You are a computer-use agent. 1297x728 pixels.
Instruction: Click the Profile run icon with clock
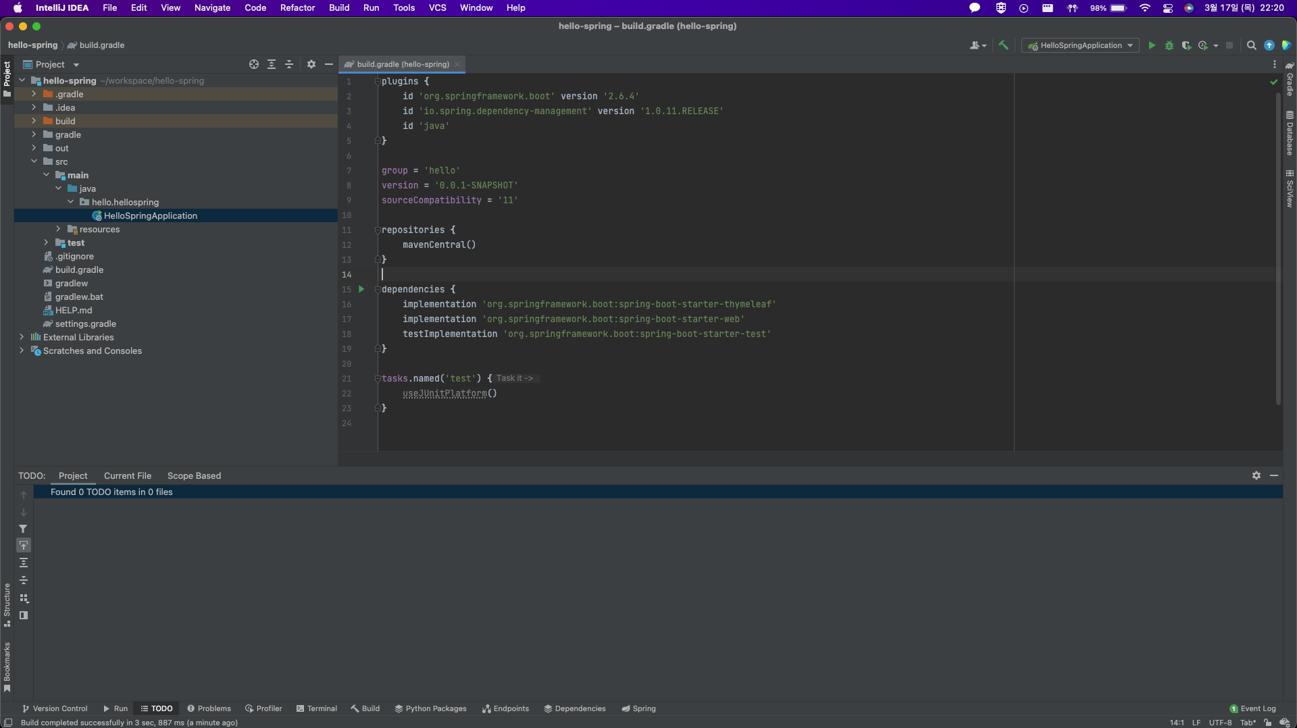click(x=1203, y=45)
